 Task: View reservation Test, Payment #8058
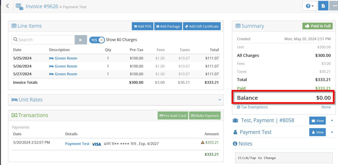317,121
